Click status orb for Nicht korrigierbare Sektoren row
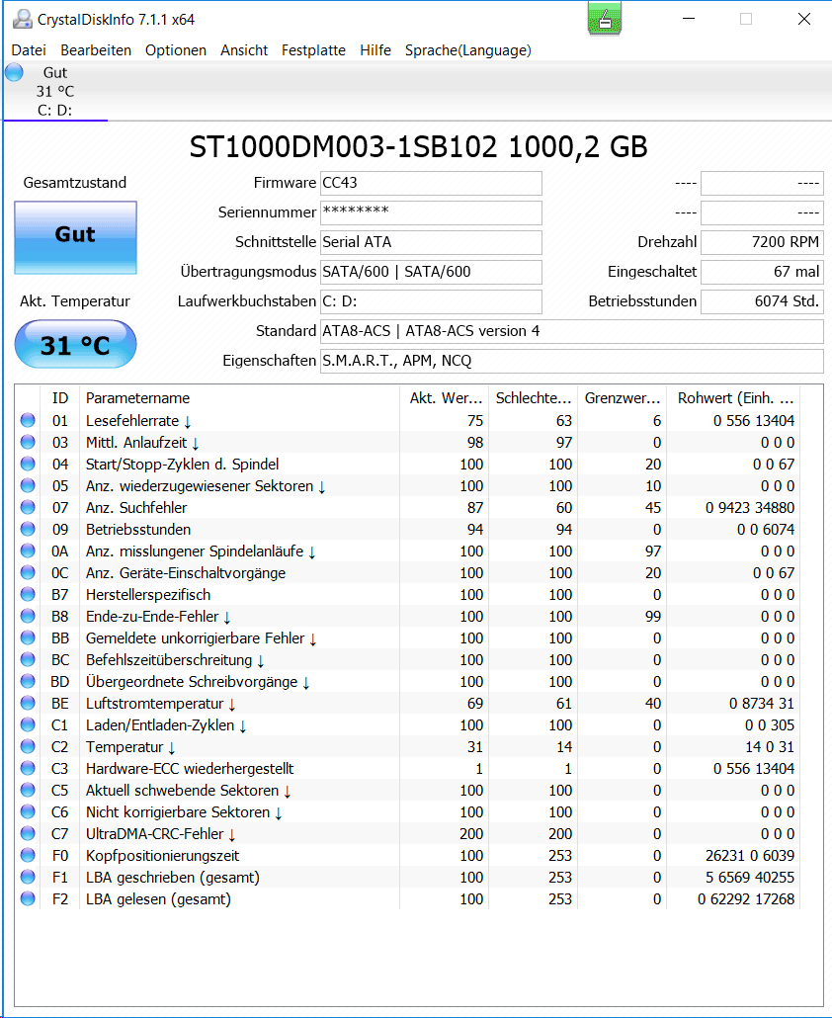The width and height of the screenshot is (832, 1018). click(x=28, y=811)
